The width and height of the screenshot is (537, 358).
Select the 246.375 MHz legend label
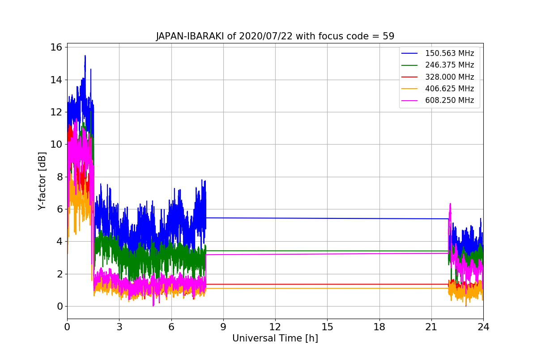449,65
